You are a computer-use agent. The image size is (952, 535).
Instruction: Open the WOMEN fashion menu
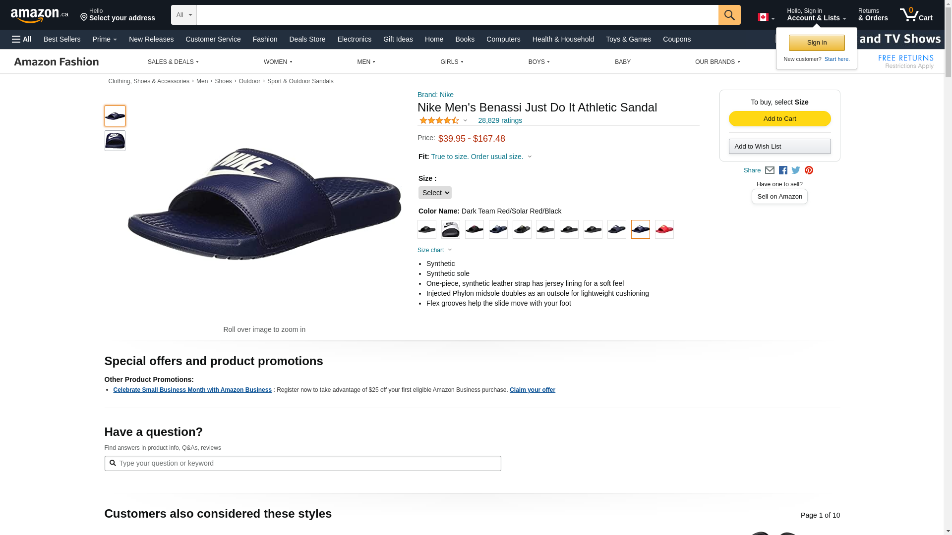278,62
